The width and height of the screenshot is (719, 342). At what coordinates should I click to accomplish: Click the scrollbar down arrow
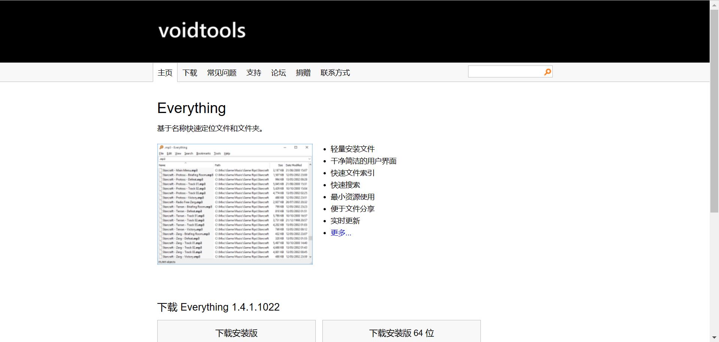715,338
